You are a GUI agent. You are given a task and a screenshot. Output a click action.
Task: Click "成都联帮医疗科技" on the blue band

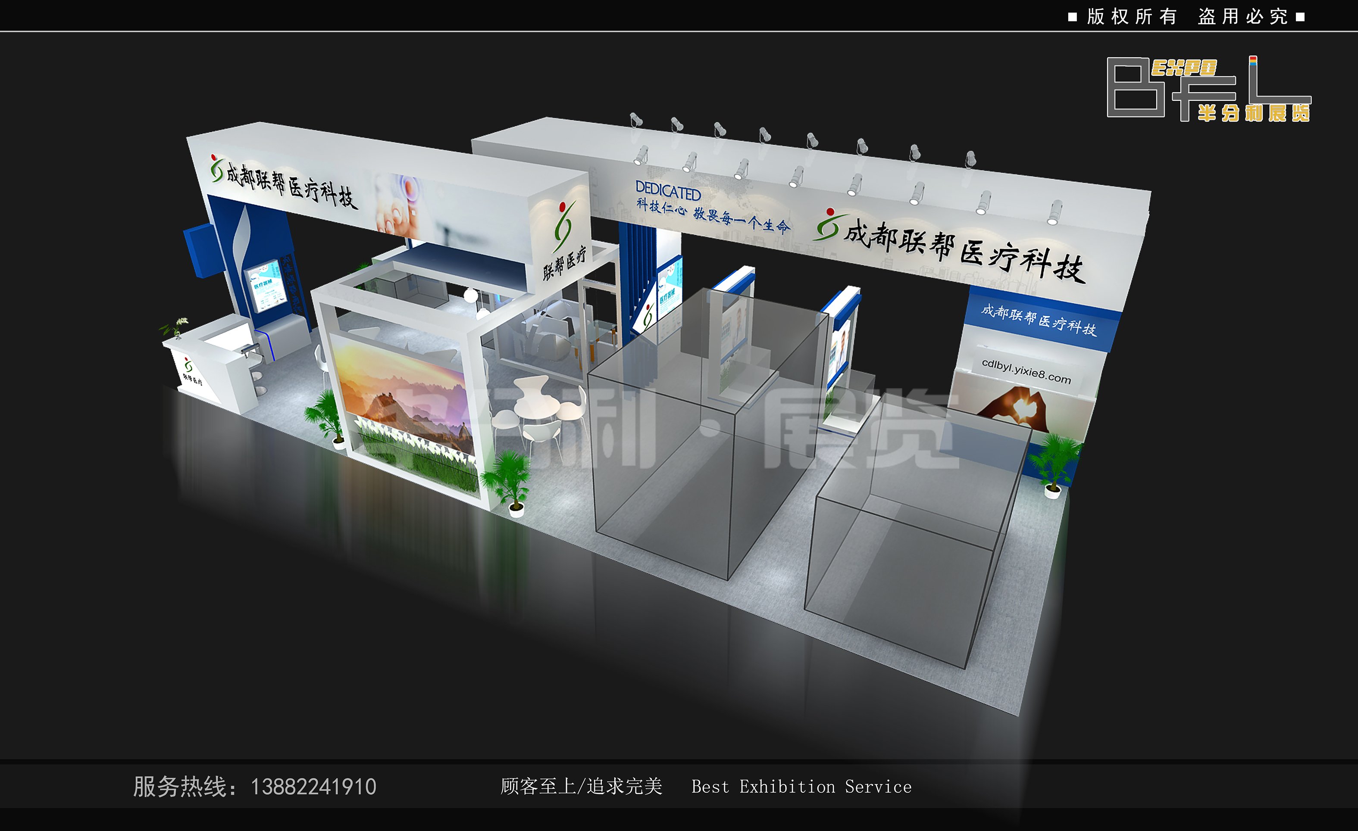point(1039,320)
